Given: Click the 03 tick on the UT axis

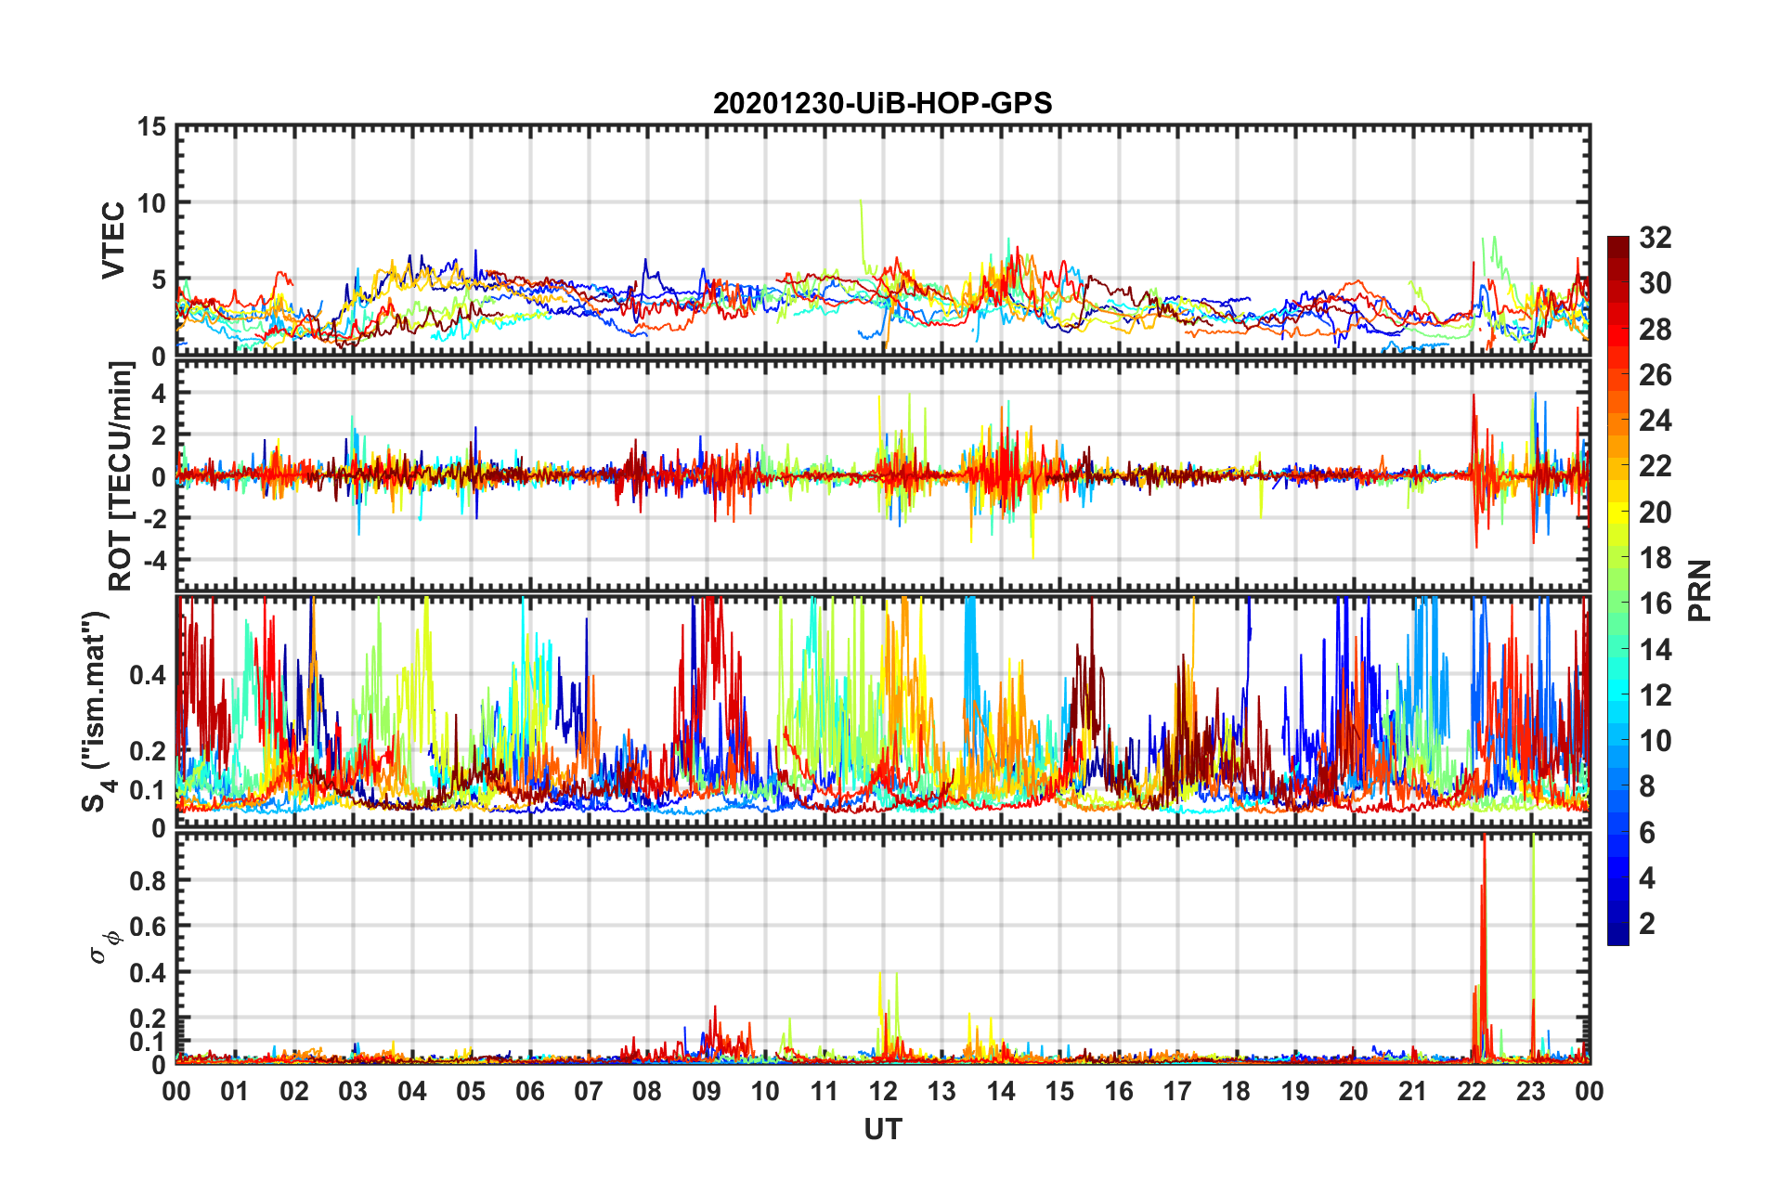Looking at the screenshot, I should pos(353,1091).
